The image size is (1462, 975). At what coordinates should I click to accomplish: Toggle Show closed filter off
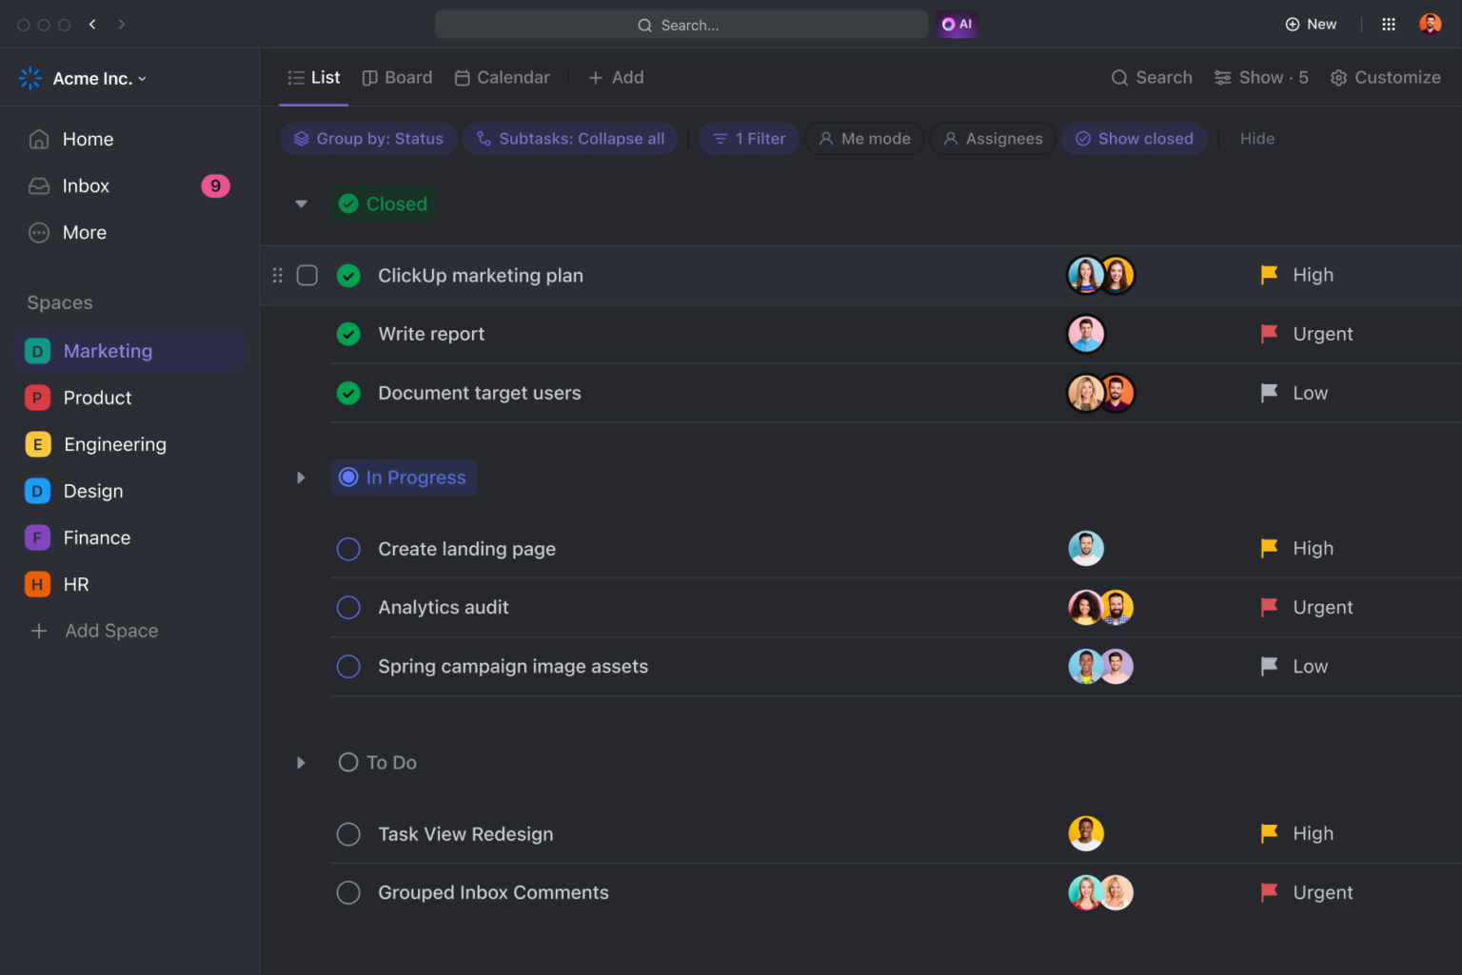tap(1135, 138)
